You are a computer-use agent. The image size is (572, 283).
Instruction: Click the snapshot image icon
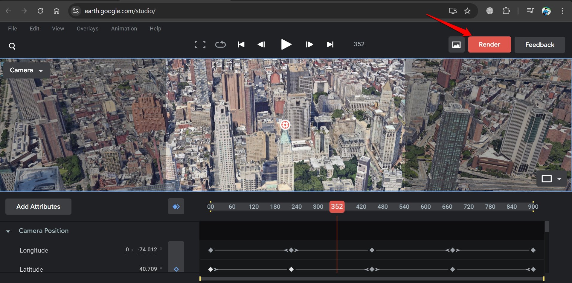click(456, 45)
